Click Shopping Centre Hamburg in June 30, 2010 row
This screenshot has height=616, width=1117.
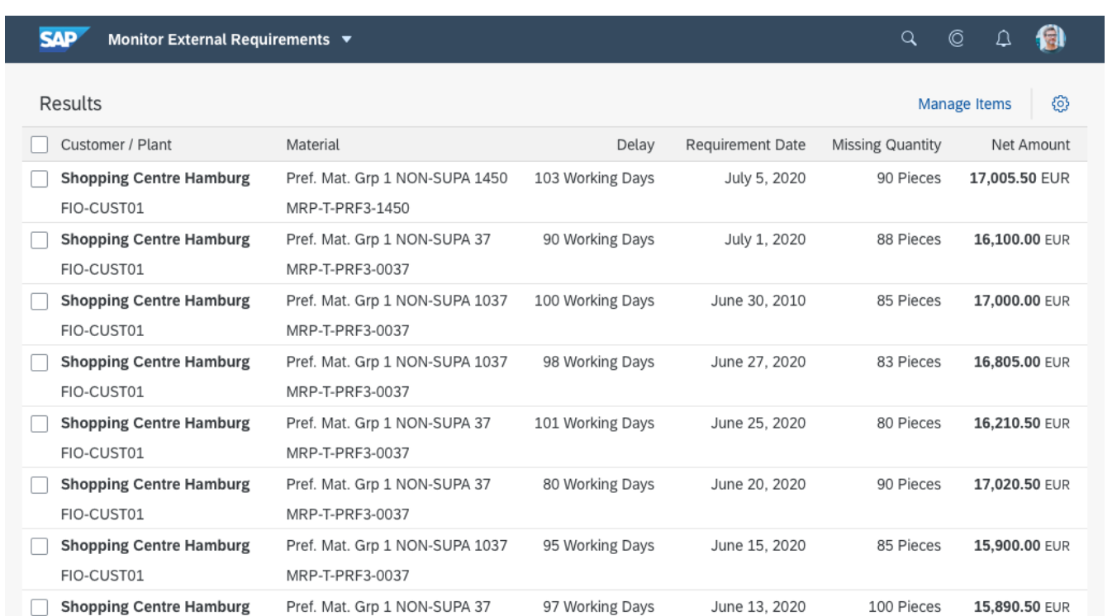click(155, 300)
